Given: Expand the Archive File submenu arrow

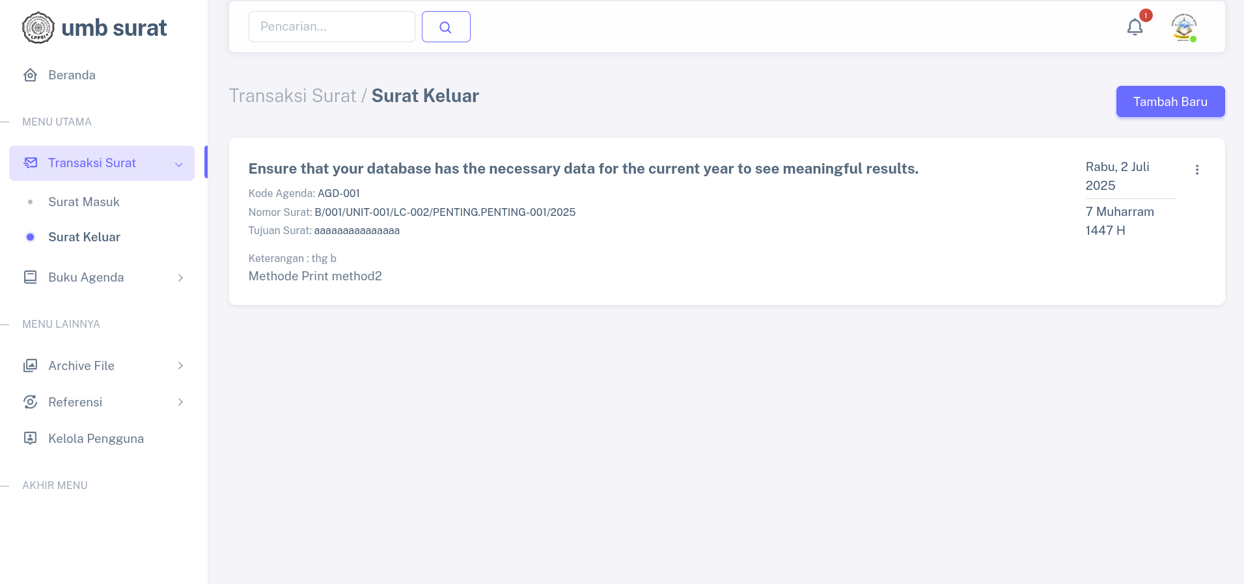Looking at the screenshot, I should pos(180,366).
